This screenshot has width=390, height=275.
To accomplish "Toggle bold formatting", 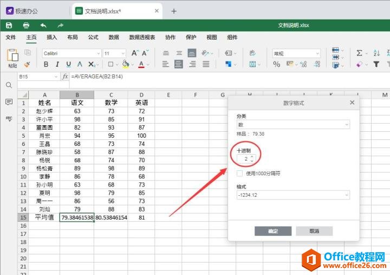I will [x=46, y=64].
